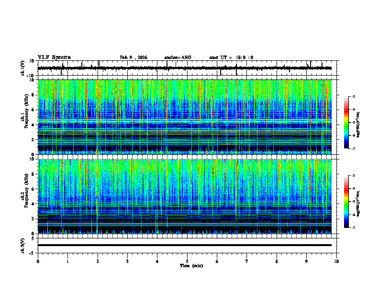The image size is (379, 293).
Task: Click the ch.3 flat voltage trace line
Action: click(185, 245)
